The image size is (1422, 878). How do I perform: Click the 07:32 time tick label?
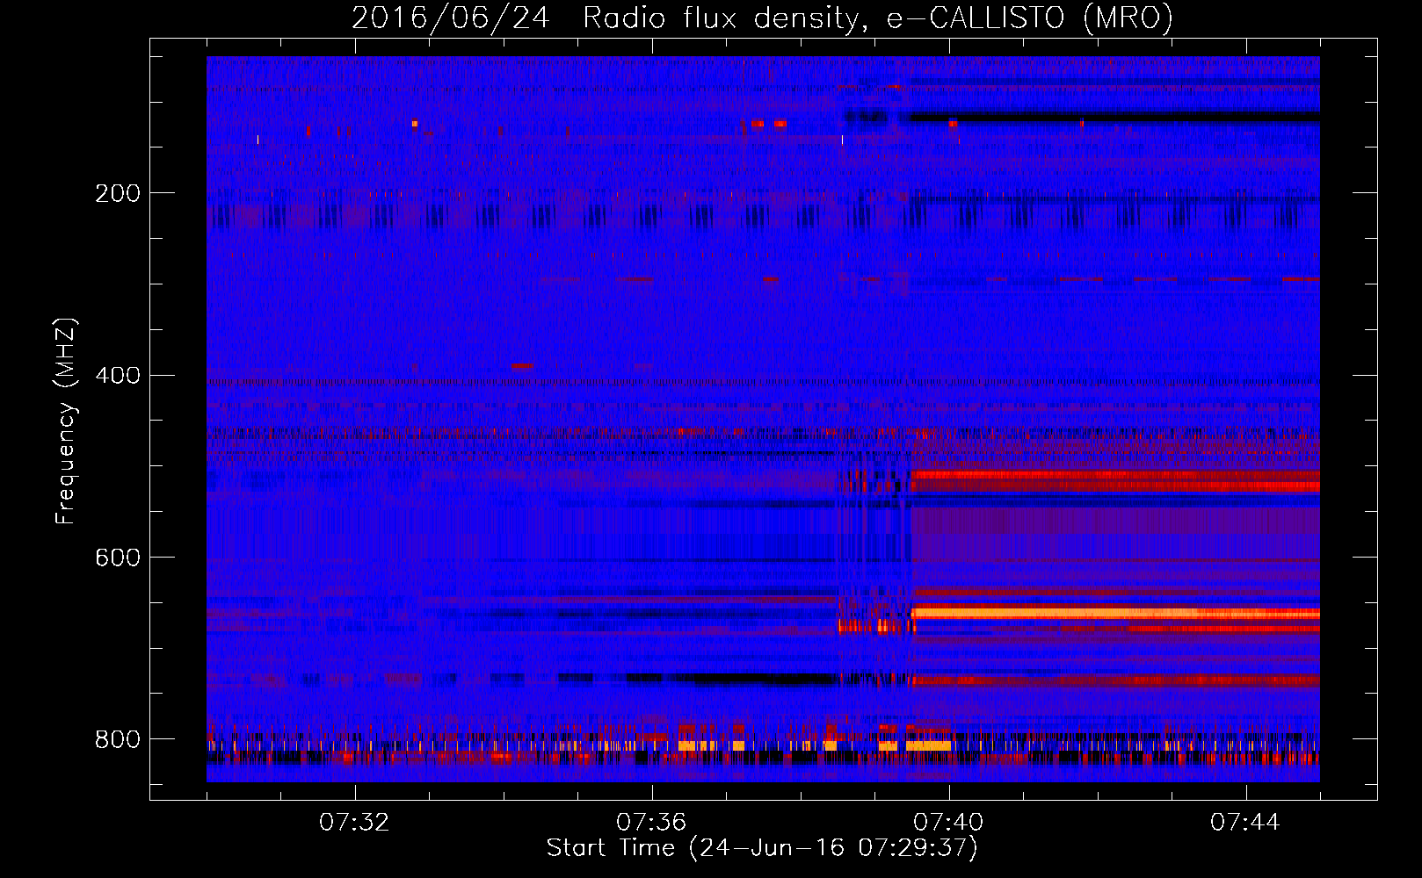354,823
